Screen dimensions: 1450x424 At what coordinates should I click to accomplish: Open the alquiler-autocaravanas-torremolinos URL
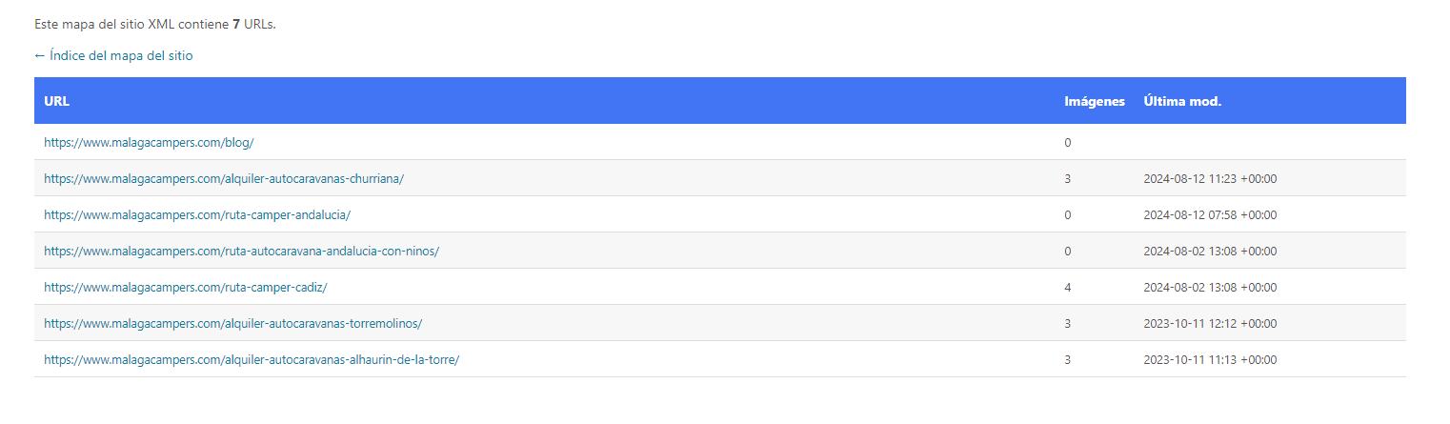[x=232, y=324]
